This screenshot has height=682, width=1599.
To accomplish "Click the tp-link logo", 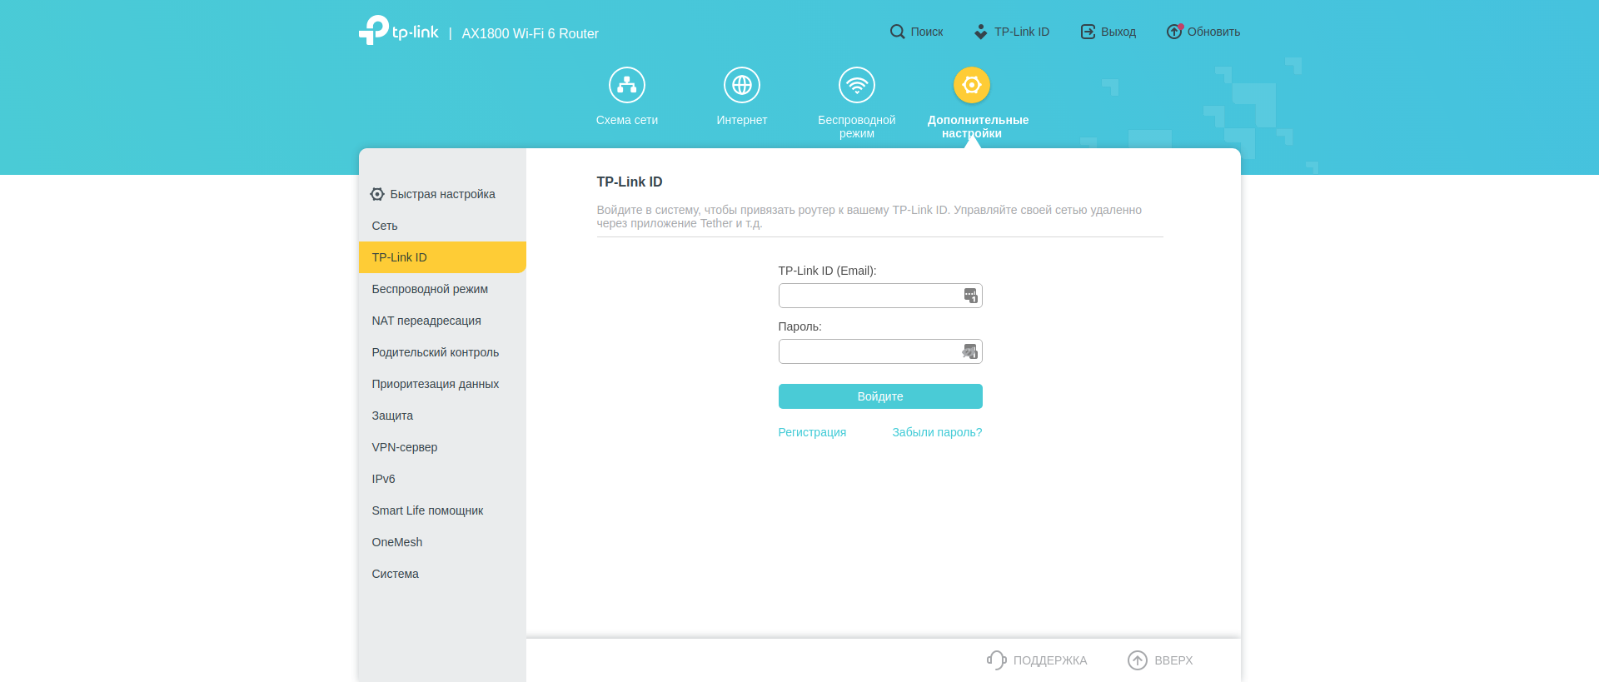I will click(399, 32).
